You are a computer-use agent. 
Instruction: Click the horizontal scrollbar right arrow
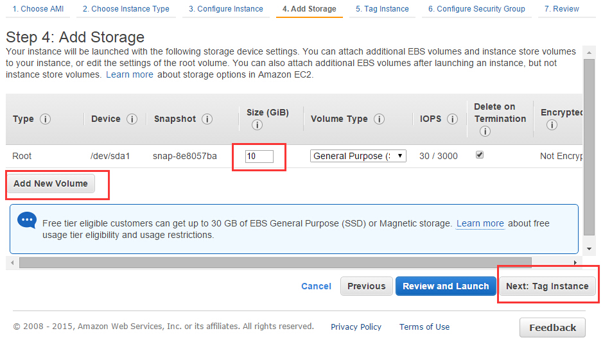point(575,263)
